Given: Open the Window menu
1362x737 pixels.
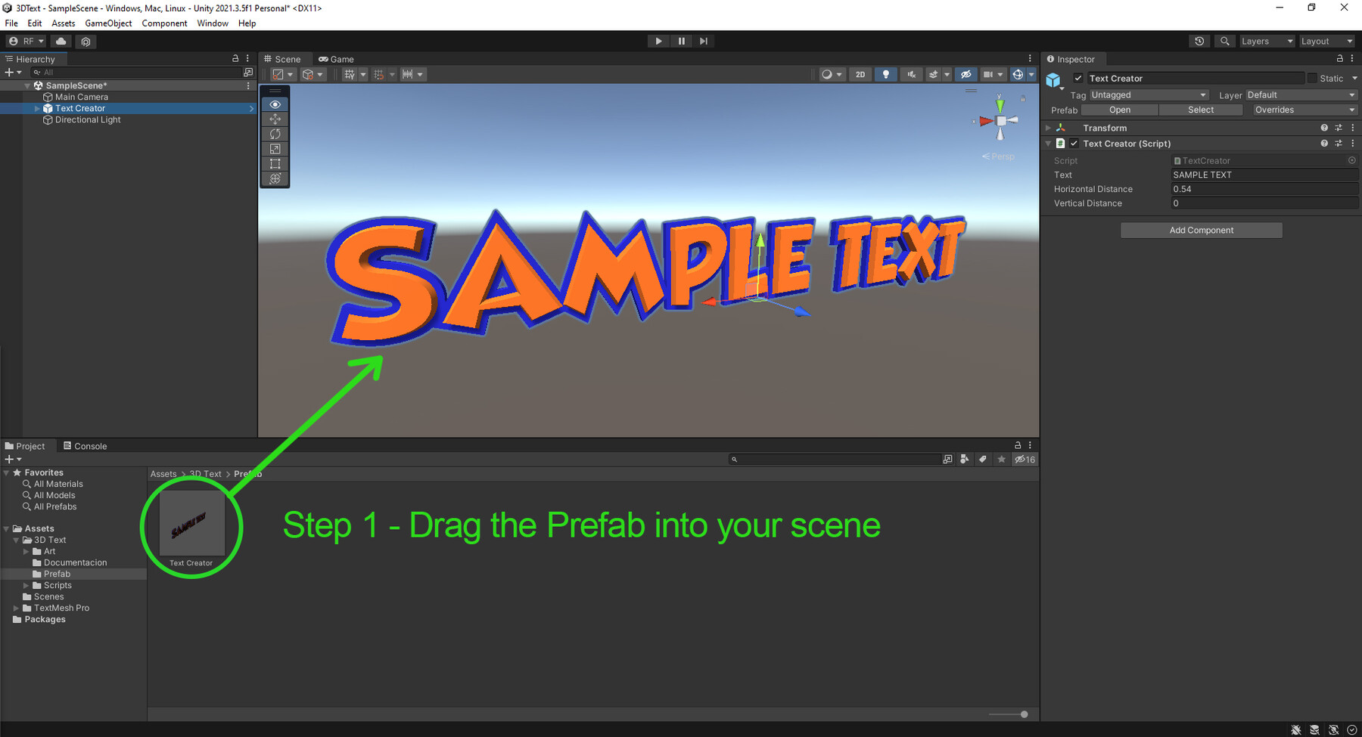Looking at the screenshot, I should click(213, 23).
